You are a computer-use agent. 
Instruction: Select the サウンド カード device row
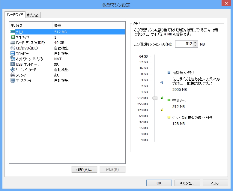(67, 70)
